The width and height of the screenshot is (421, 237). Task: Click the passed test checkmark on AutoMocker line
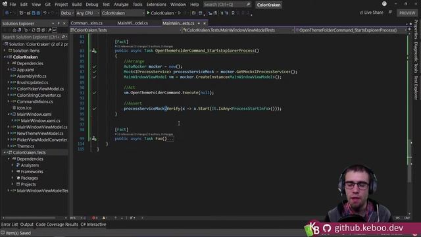(94, 66)
